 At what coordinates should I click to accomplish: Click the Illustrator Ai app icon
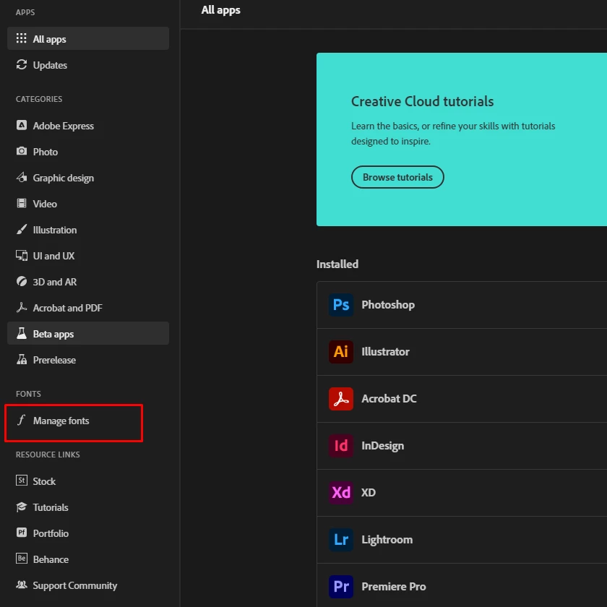click(x=341, y=351)
